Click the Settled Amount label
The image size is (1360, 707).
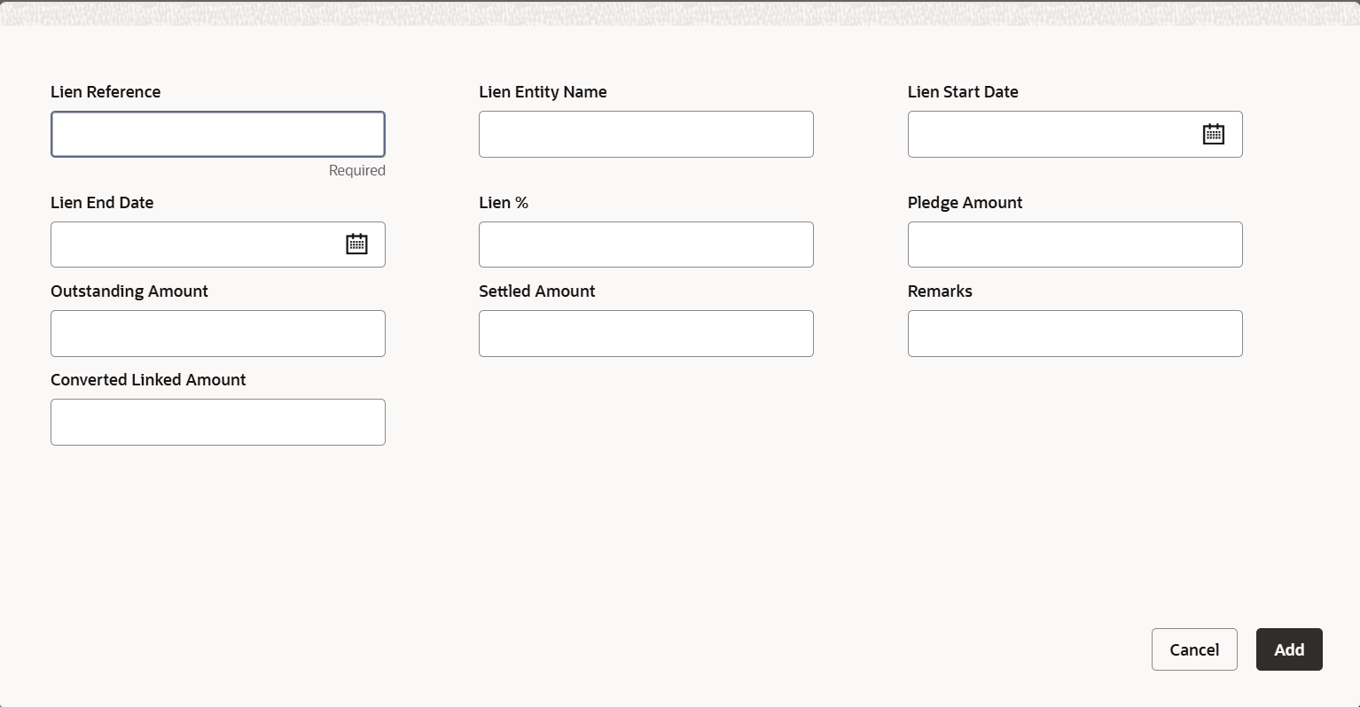(x=537, y=291)
